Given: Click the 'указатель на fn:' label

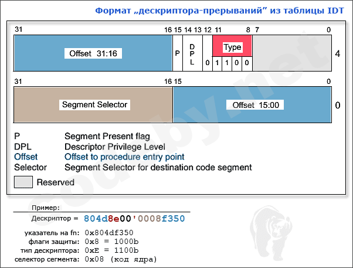Looking at the screenshot, I should 50,233.
